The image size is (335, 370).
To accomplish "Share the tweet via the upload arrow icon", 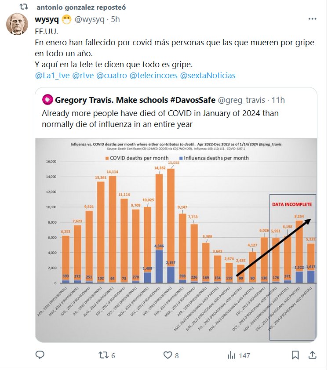I will coord(312,355).
